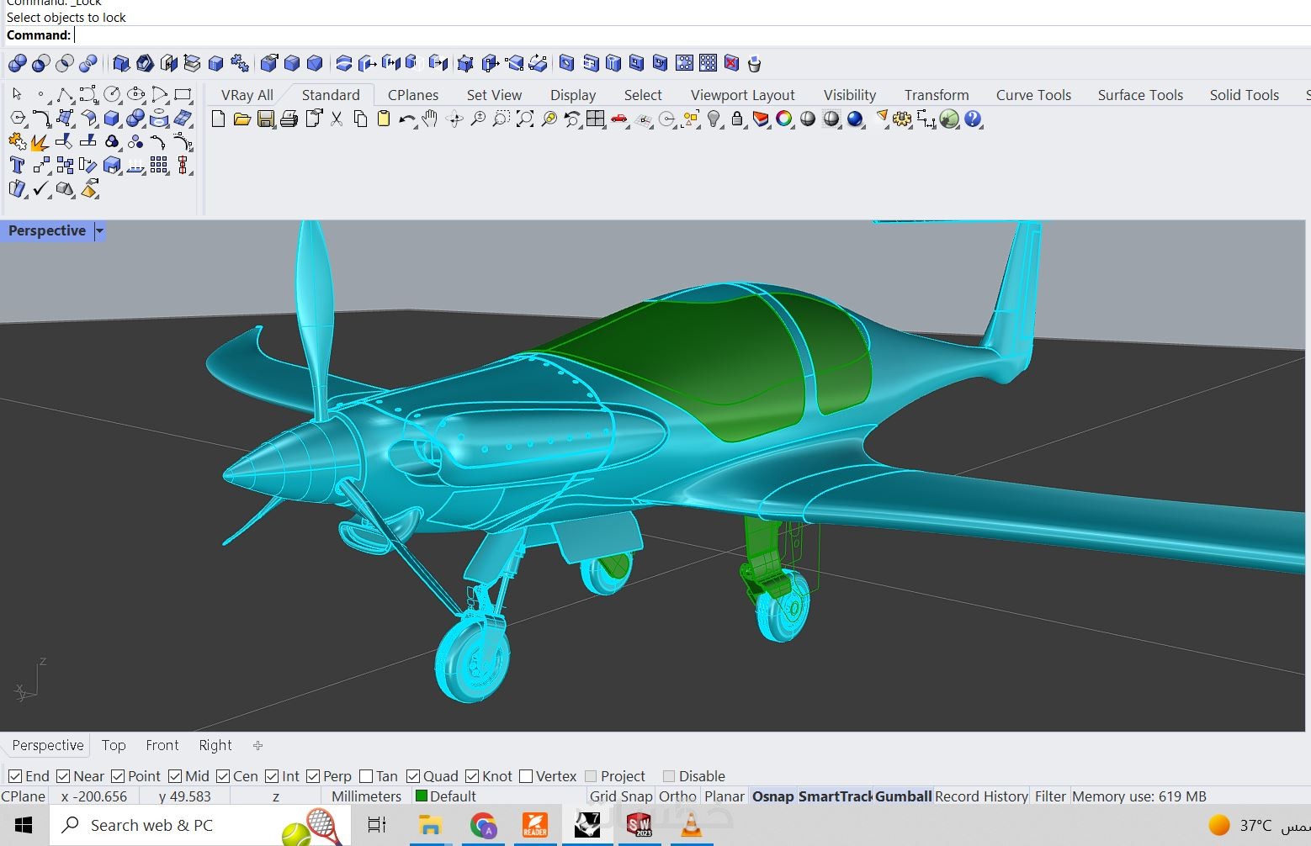Switch to the Top viewport tab
This screenshot has width=1311, height=846.
pyautogui.click(x=114, y=745)
